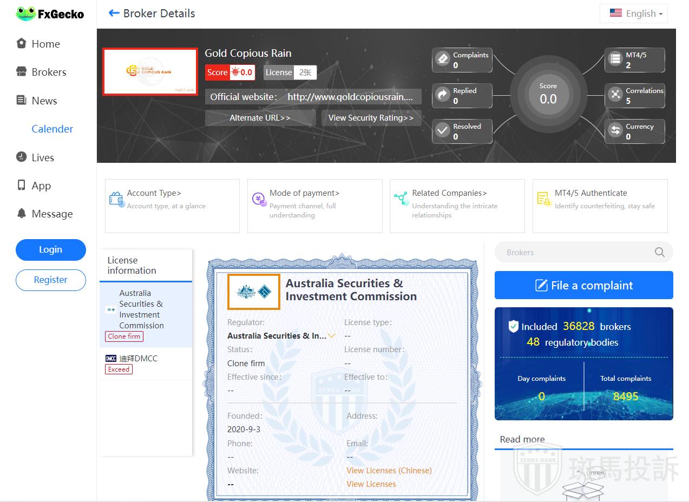
Task: Click the Complaints counter icon
Action: (x=443, y=60)
